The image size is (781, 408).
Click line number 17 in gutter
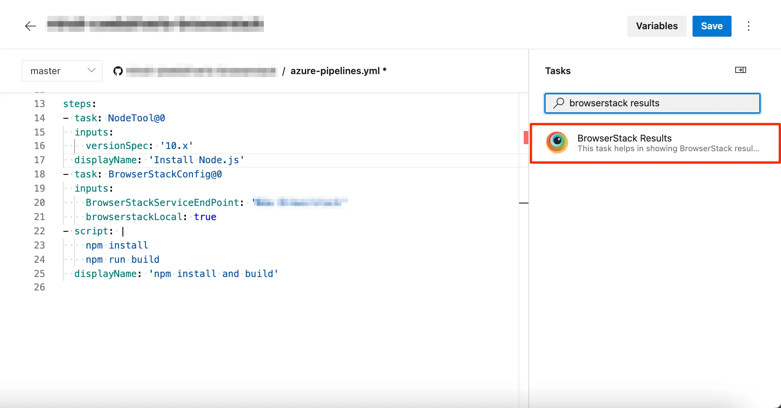tap(39, 160)
